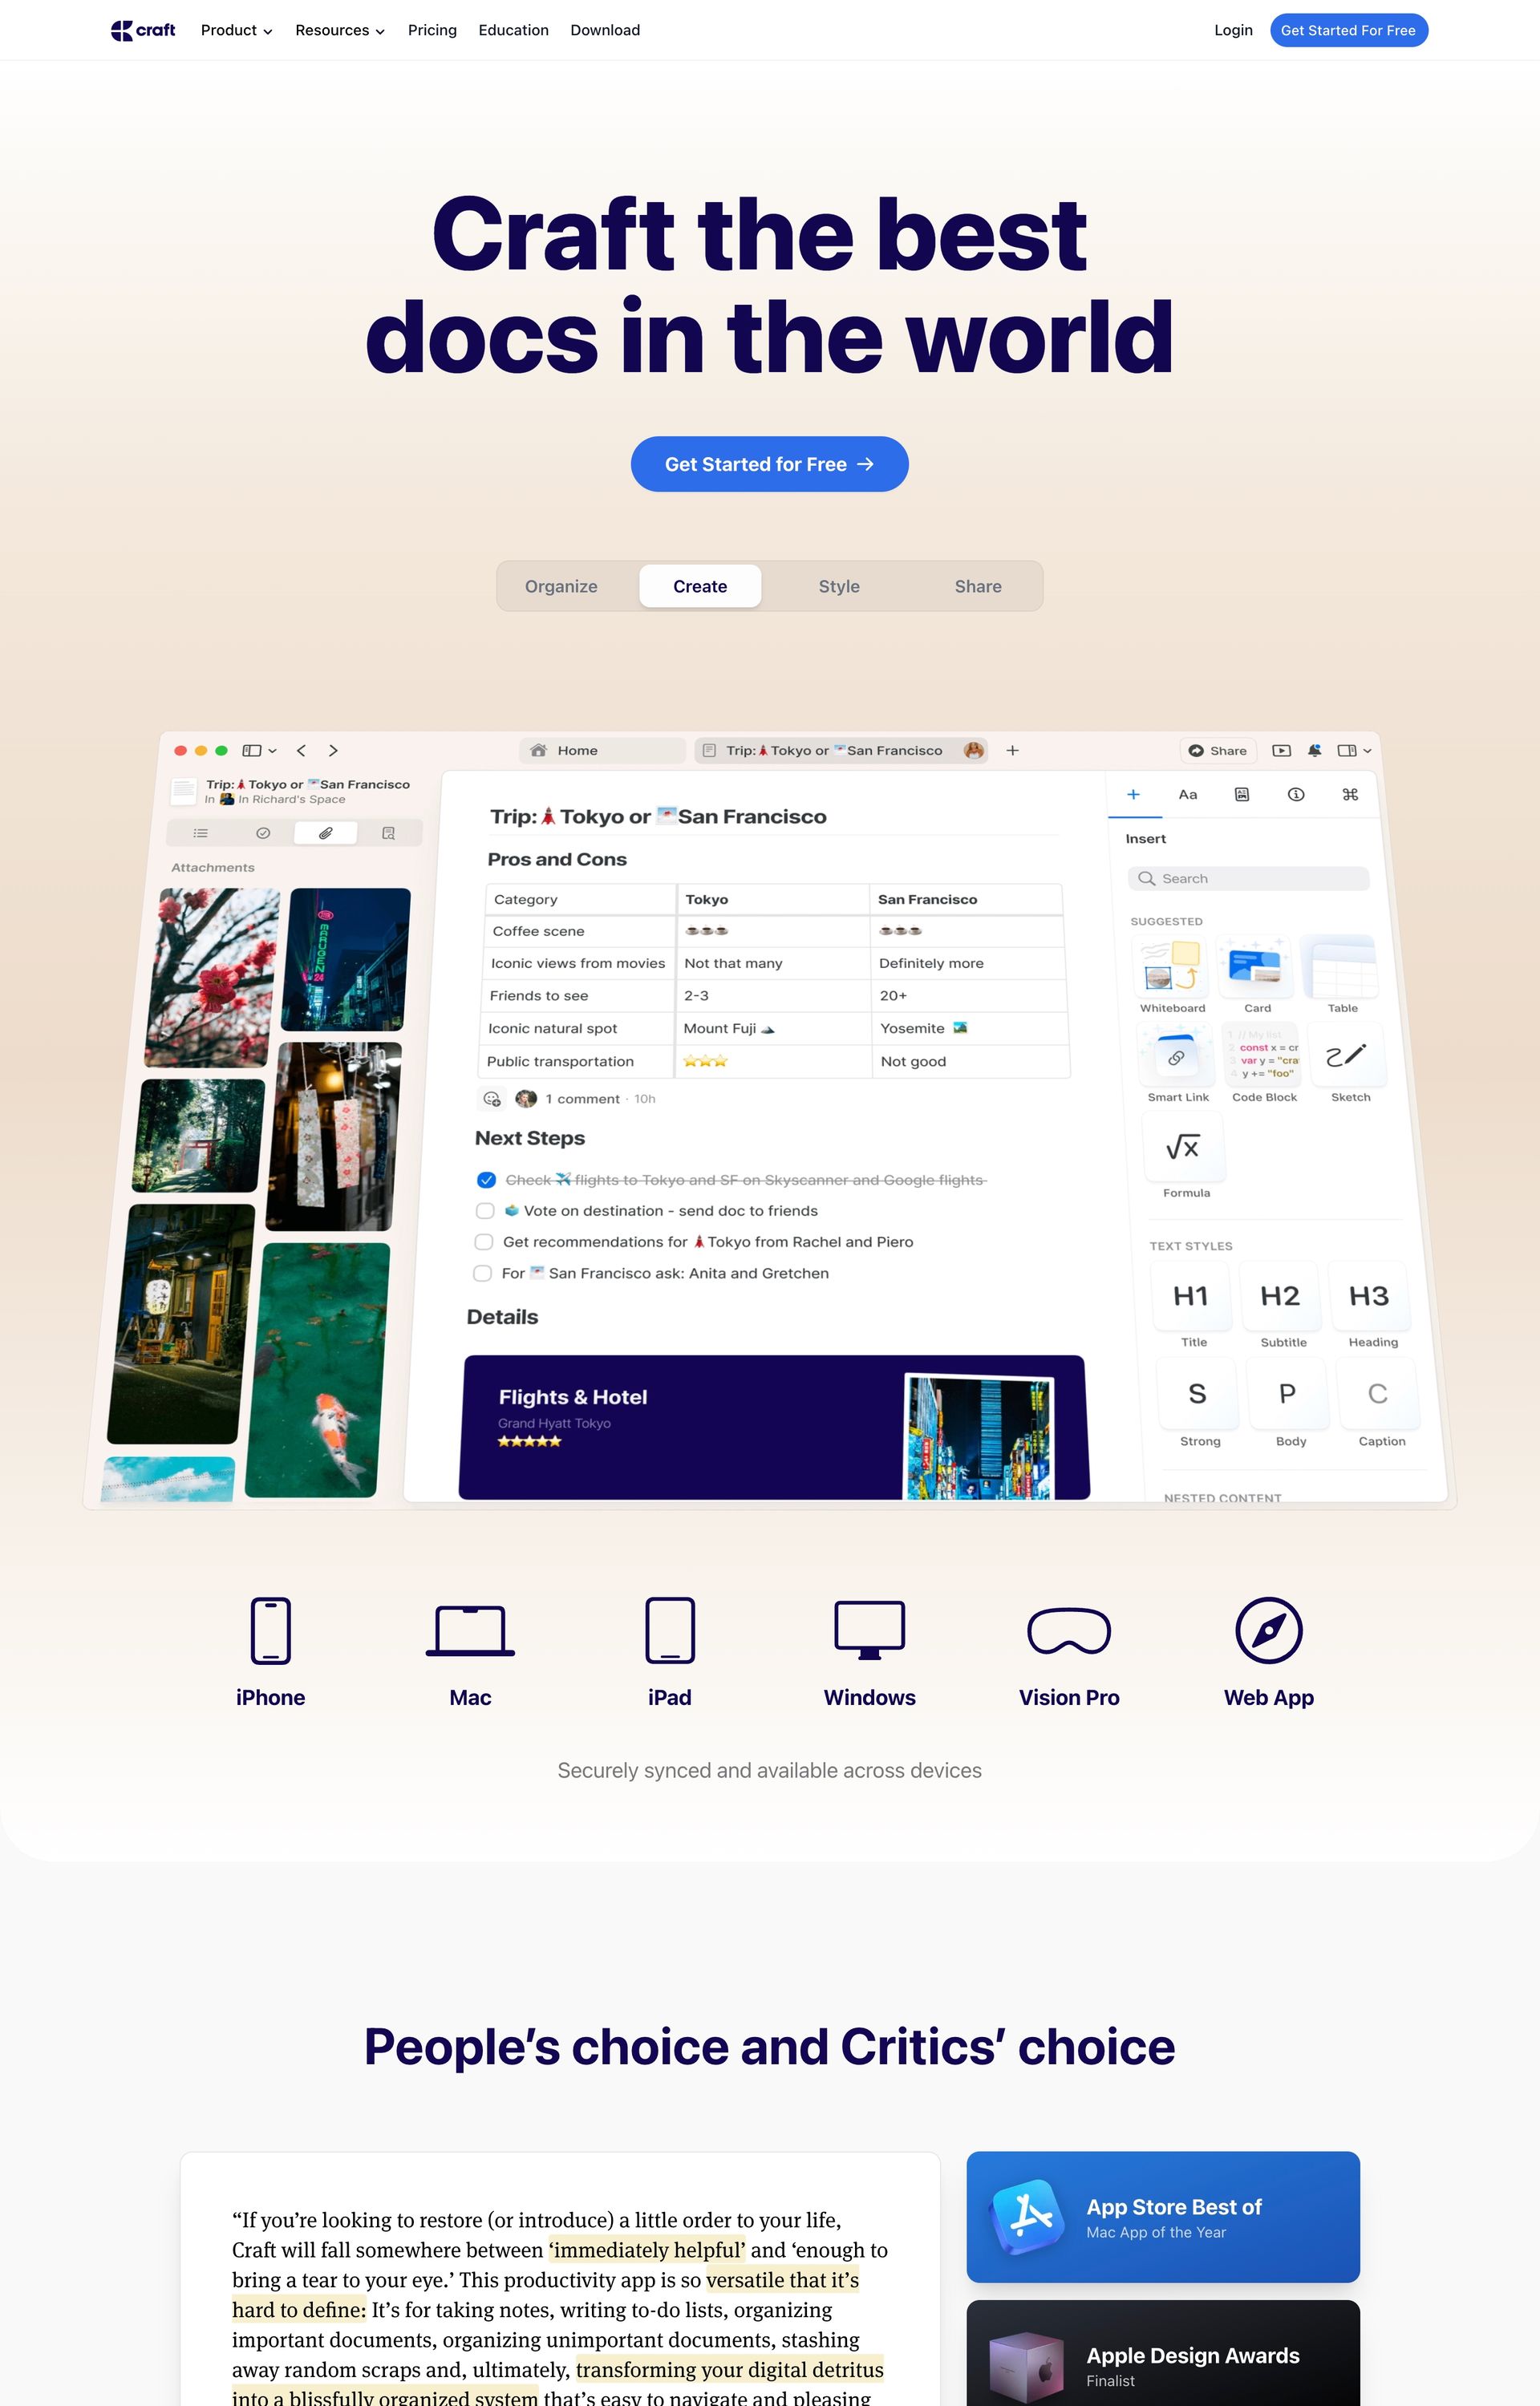
Task: Click the Whiteboard insert icon
Action: point(1172,966)
